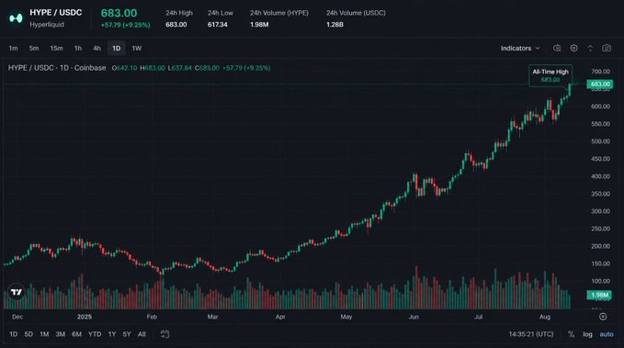
Task: Set range to 3M
Action: coord(60,334)
